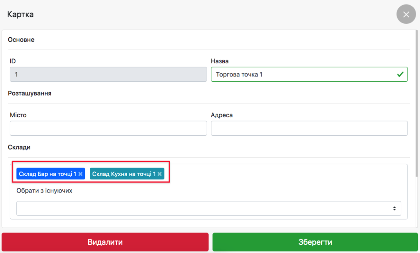This screenshot has height=253, width=420.
Task: Select the disabled ID field showing 1
Action: (x=108, y=75)
